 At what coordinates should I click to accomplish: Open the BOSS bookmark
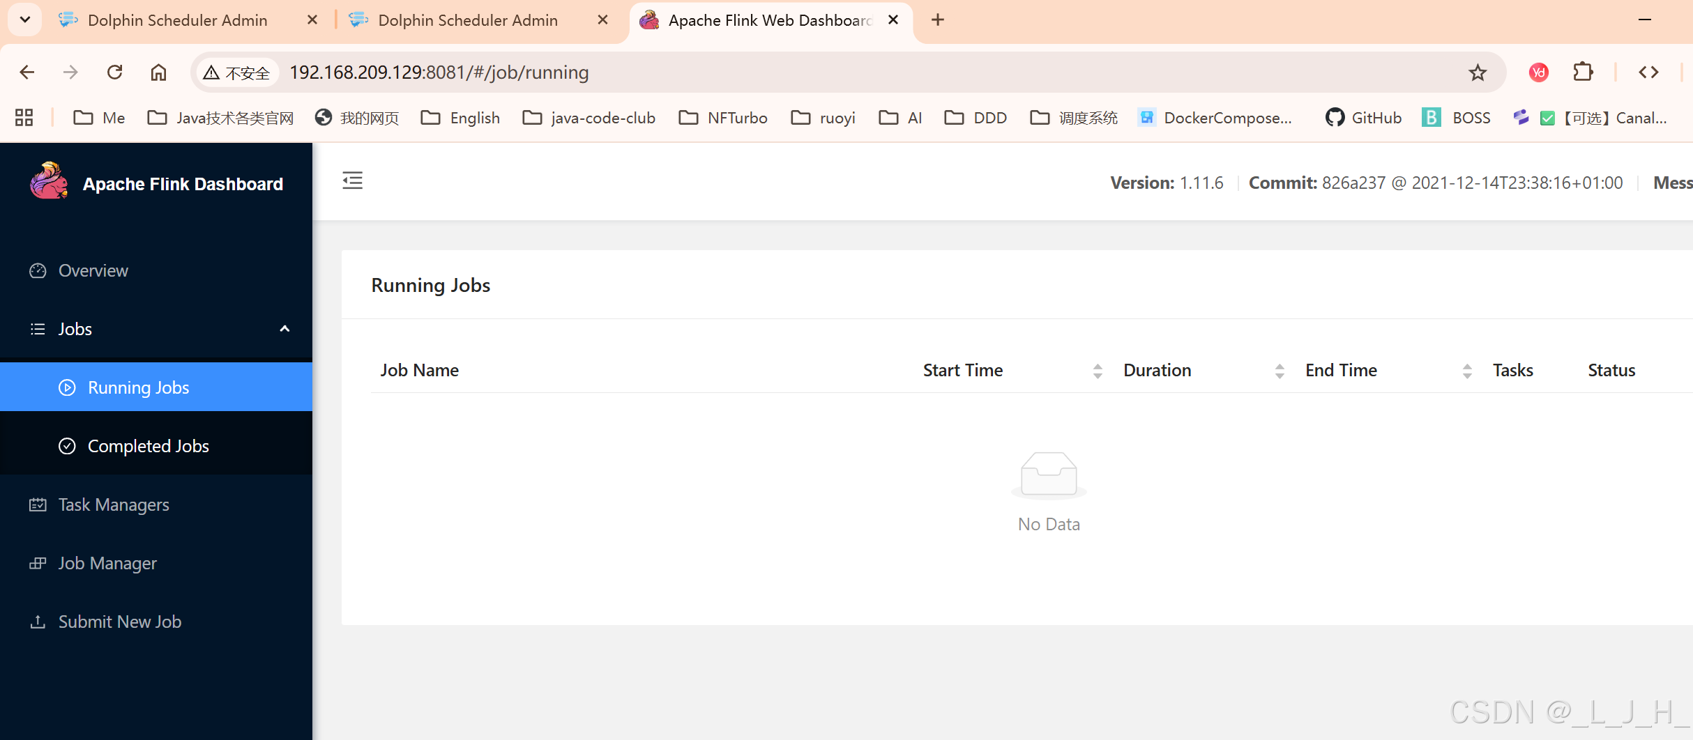(1457, 118)
